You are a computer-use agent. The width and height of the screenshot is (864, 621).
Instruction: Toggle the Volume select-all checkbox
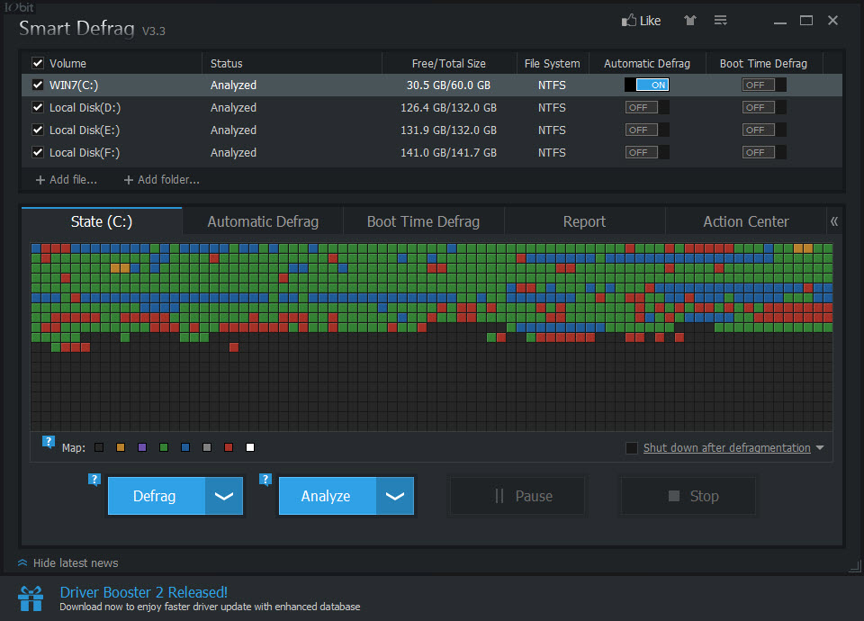pyautogui.click(x=38, y=63)
